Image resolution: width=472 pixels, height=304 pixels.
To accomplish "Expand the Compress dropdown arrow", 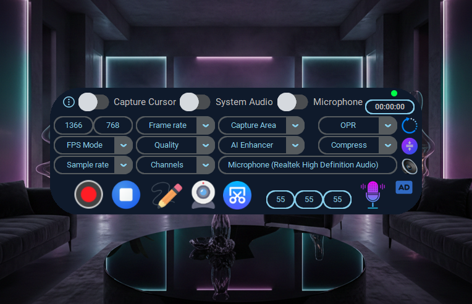I will coord(388,145).
